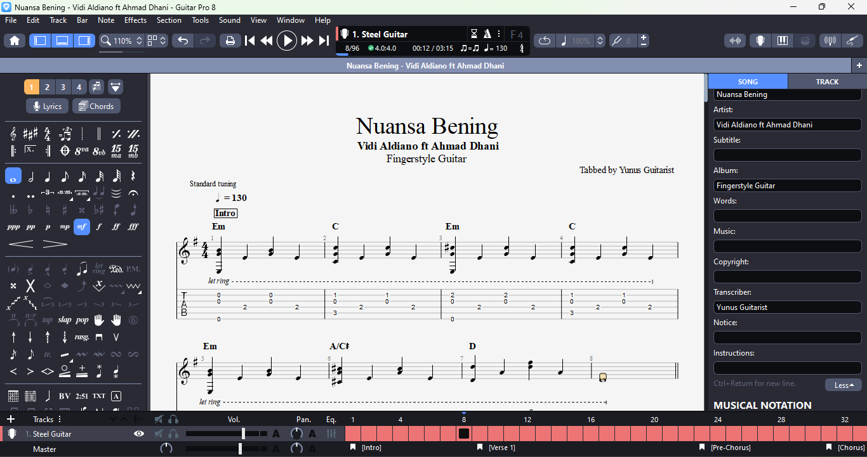Open key signature (sharps) tool
The image size is (867, 457).
[30, 134]
